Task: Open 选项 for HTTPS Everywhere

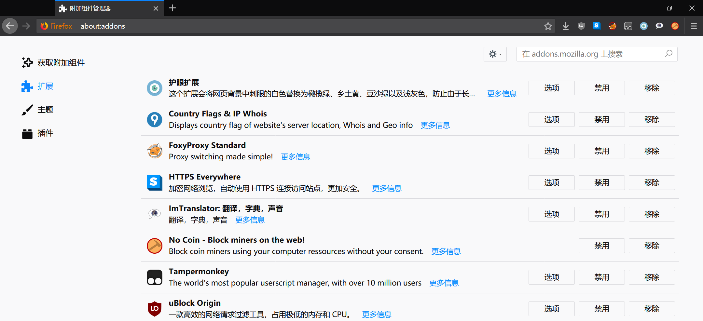Action: (552, 183)
